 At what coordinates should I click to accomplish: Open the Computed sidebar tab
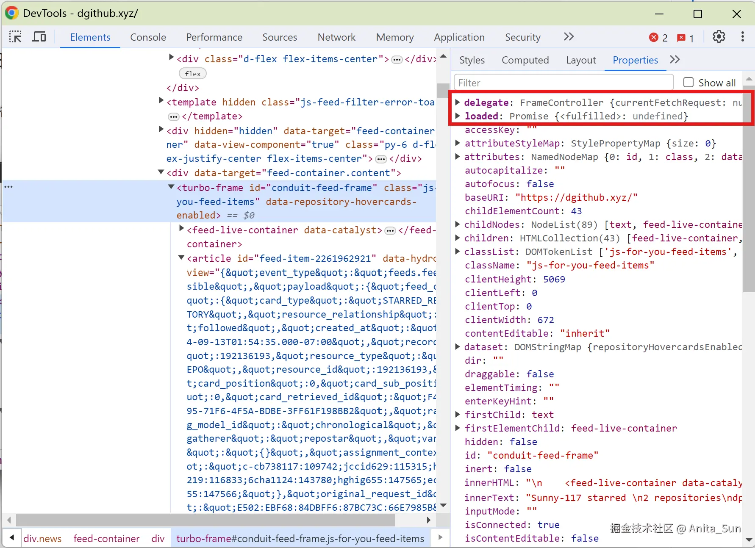coord(525,60)
